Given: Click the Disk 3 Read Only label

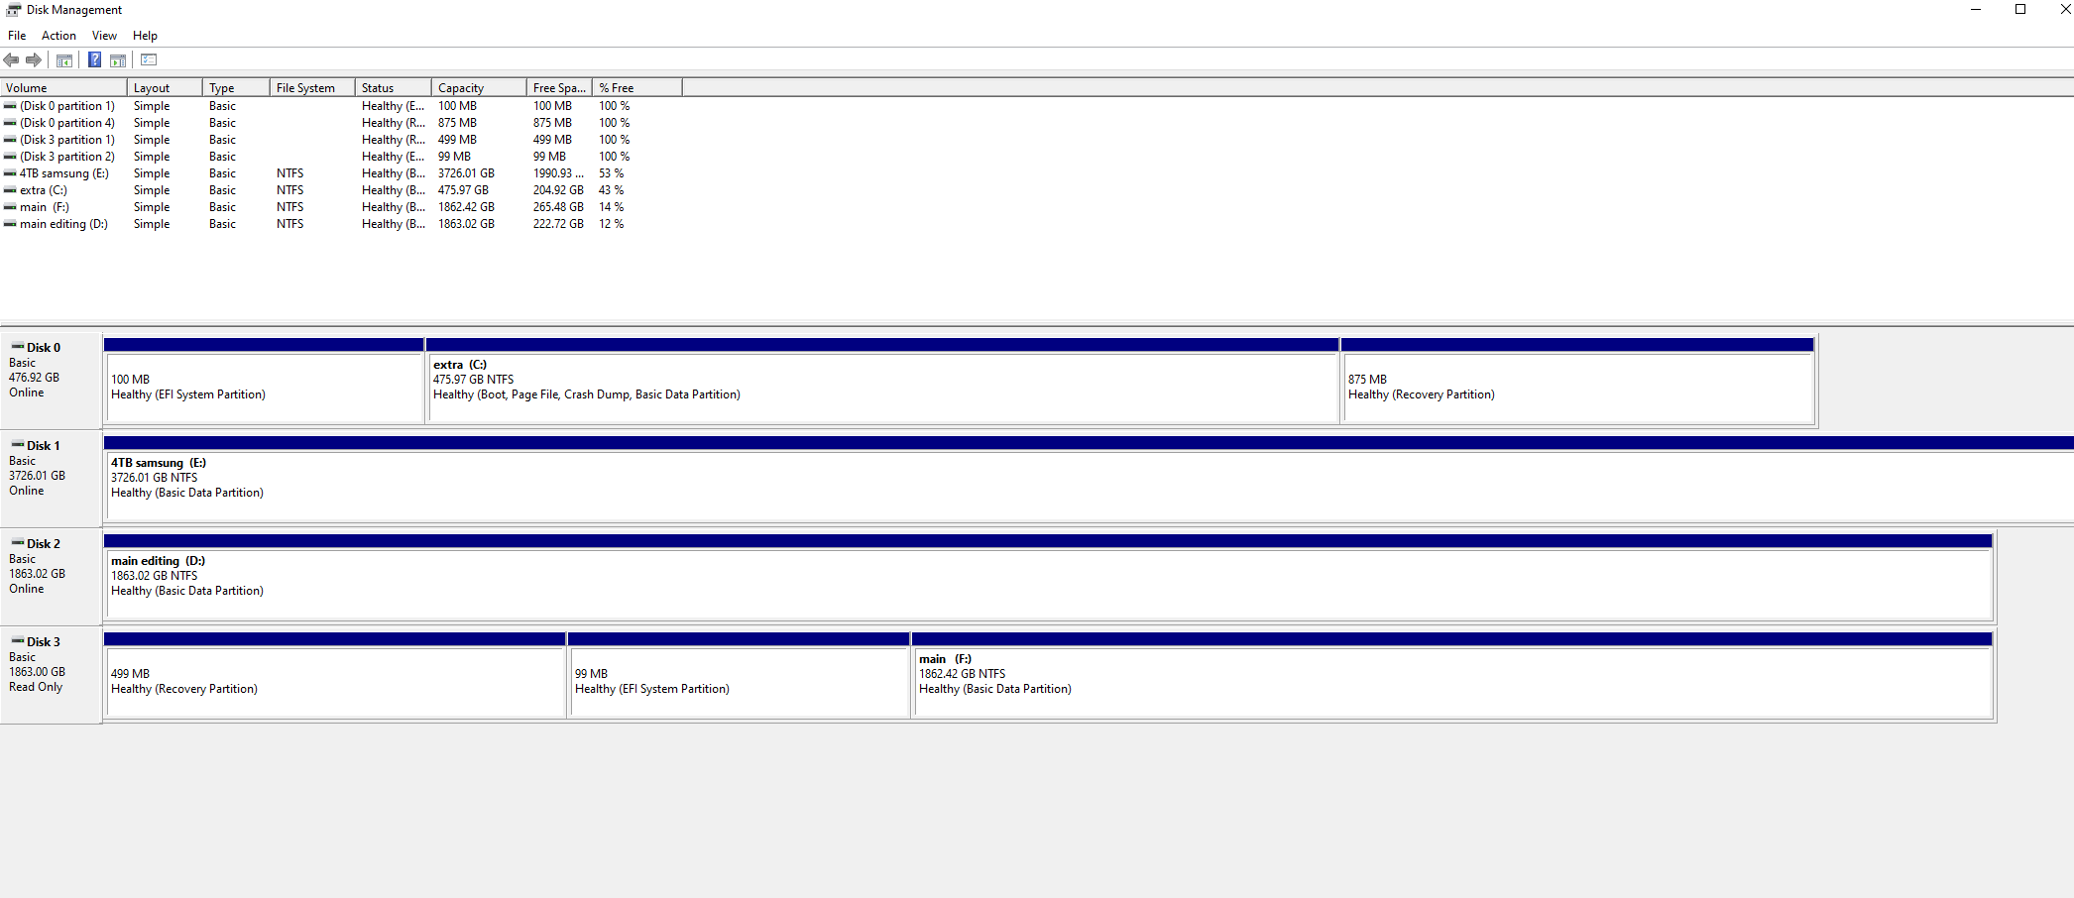Looking at the screenshot, I should pyautogui.click(x=51, y=675).
